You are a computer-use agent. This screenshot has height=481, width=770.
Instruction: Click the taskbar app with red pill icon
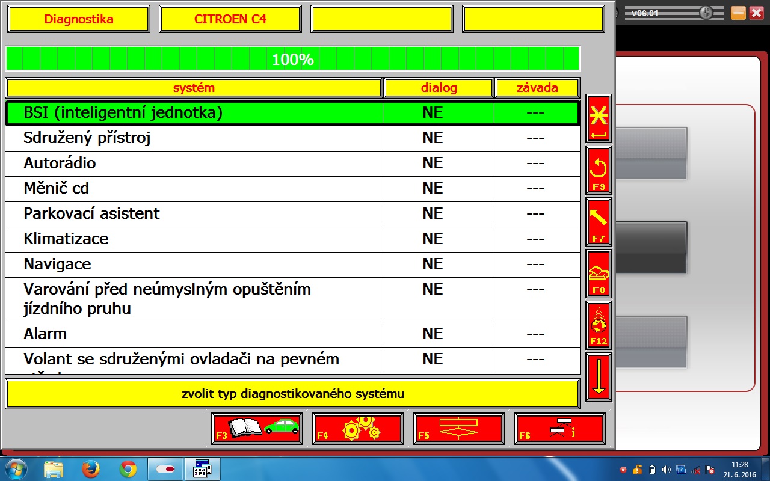(165, 469)
